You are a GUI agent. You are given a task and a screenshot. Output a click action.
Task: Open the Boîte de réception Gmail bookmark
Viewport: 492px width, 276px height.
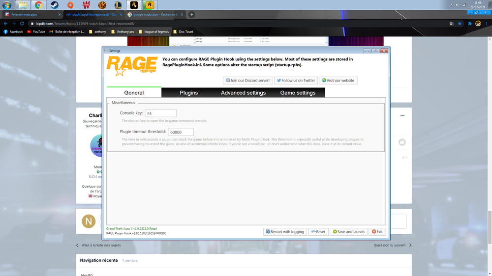coord(67,31)
